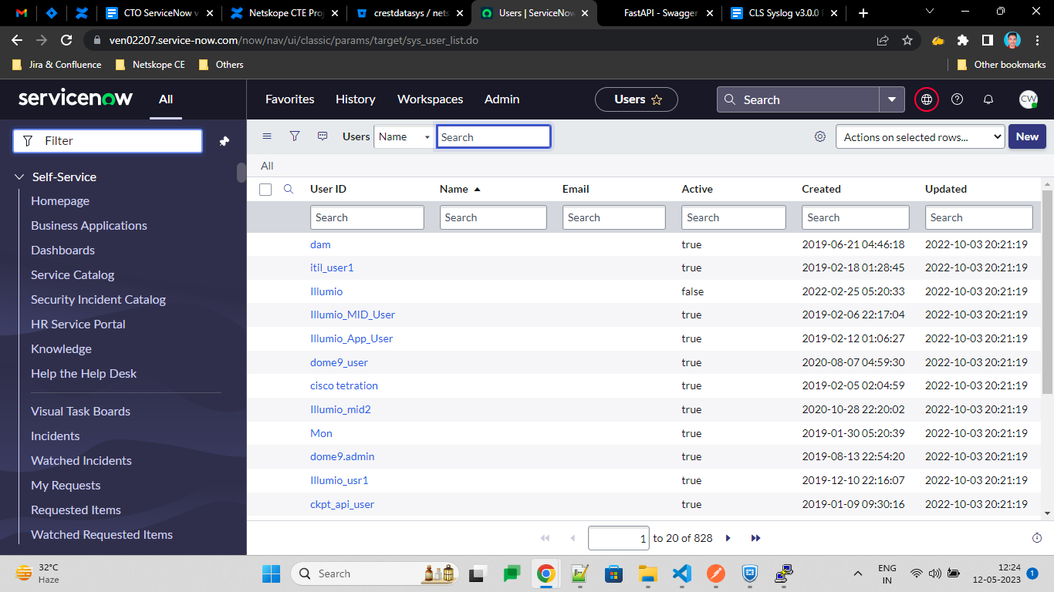Viewport: 1054px width, 592px height.
Task: Click the navigator Filter field
Action: 108,141
